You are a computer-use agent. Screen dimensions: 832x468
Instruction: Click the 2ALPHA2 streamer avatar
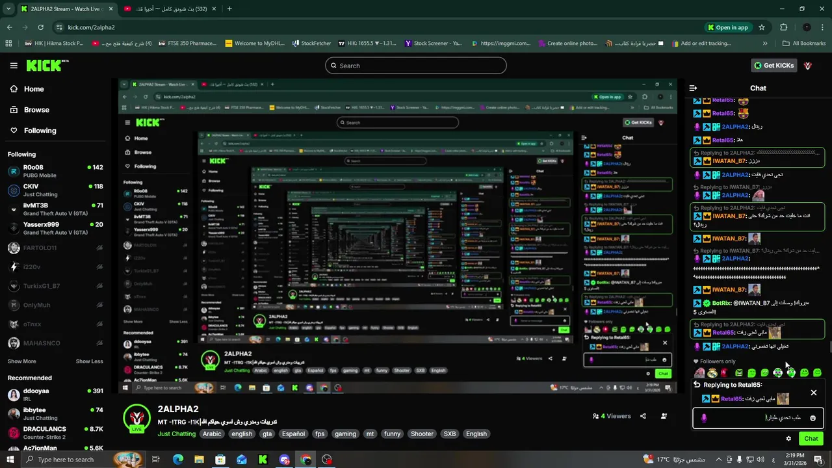pos(136,419)
